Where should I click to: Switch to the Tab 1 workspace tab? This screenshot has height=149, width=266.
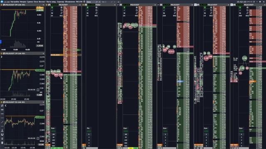(x=104, y=2)
